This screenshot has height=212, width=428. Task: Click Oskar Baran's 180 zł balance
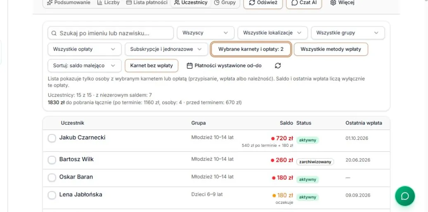[285, 178]
